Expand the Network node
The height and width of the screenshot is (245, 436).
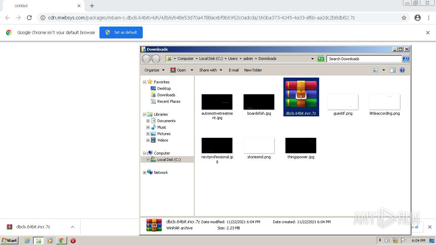pyautogui.click(x=144, y=173)
